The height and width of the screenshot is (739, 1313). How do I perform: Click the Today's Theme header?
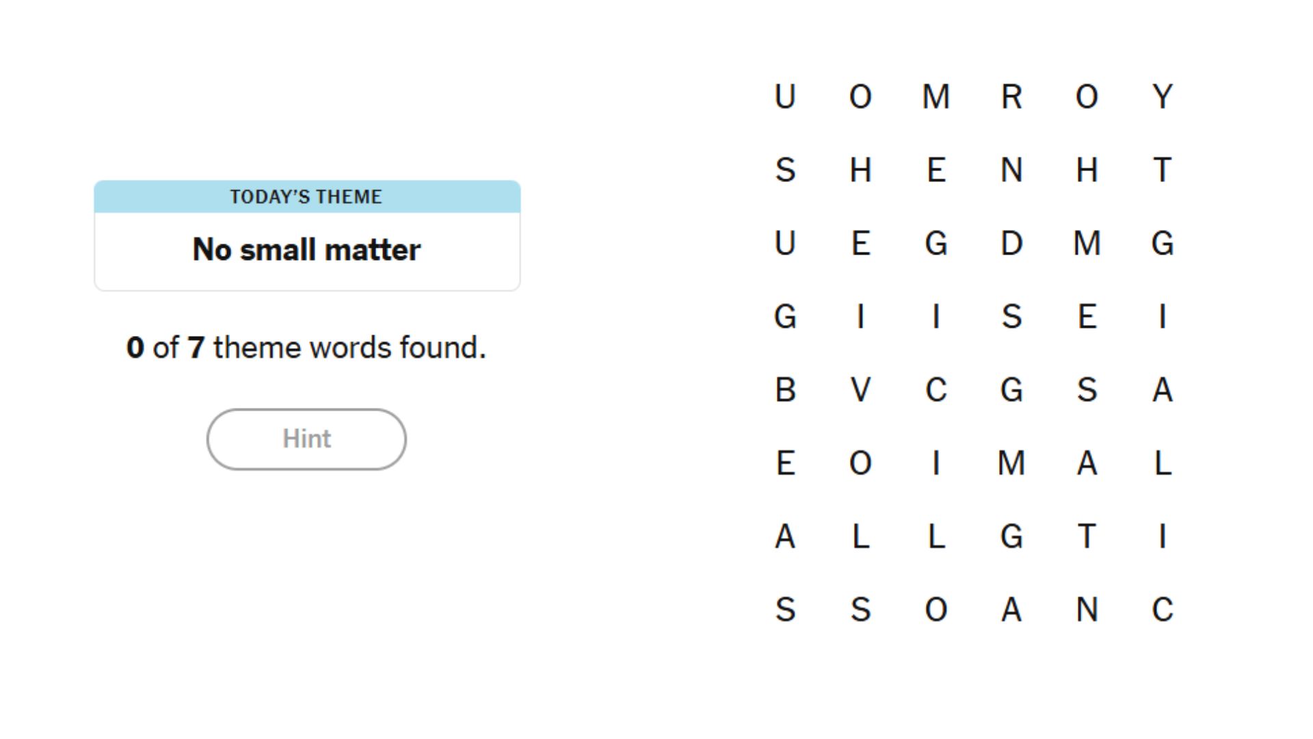pos(306,197)
